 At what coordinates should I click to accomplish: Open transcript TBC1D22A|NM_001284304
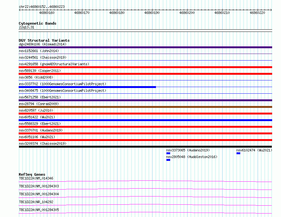tap(39, 194)
